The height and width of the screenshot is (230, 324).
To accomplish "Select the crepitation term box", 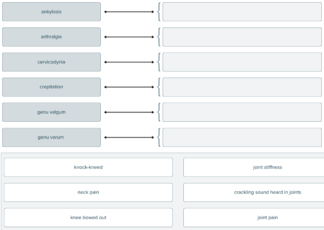I will point(51,87).
